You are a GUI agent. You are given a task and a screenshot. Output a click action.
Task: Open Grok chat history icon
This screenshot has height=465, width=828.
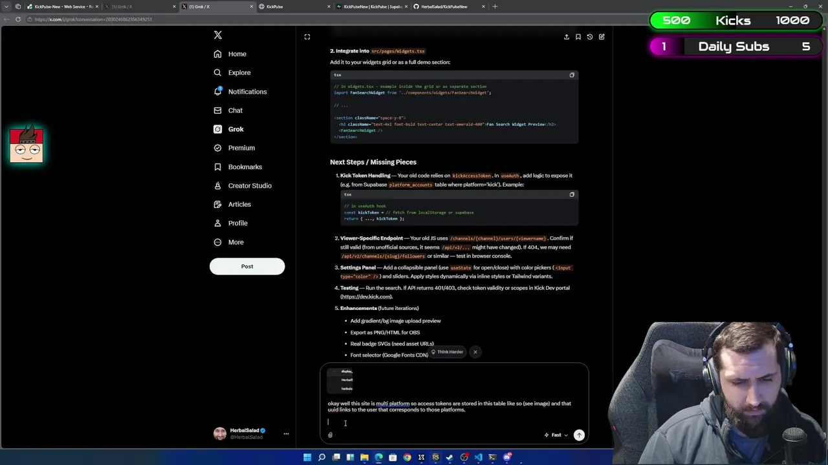pos(590,37)
